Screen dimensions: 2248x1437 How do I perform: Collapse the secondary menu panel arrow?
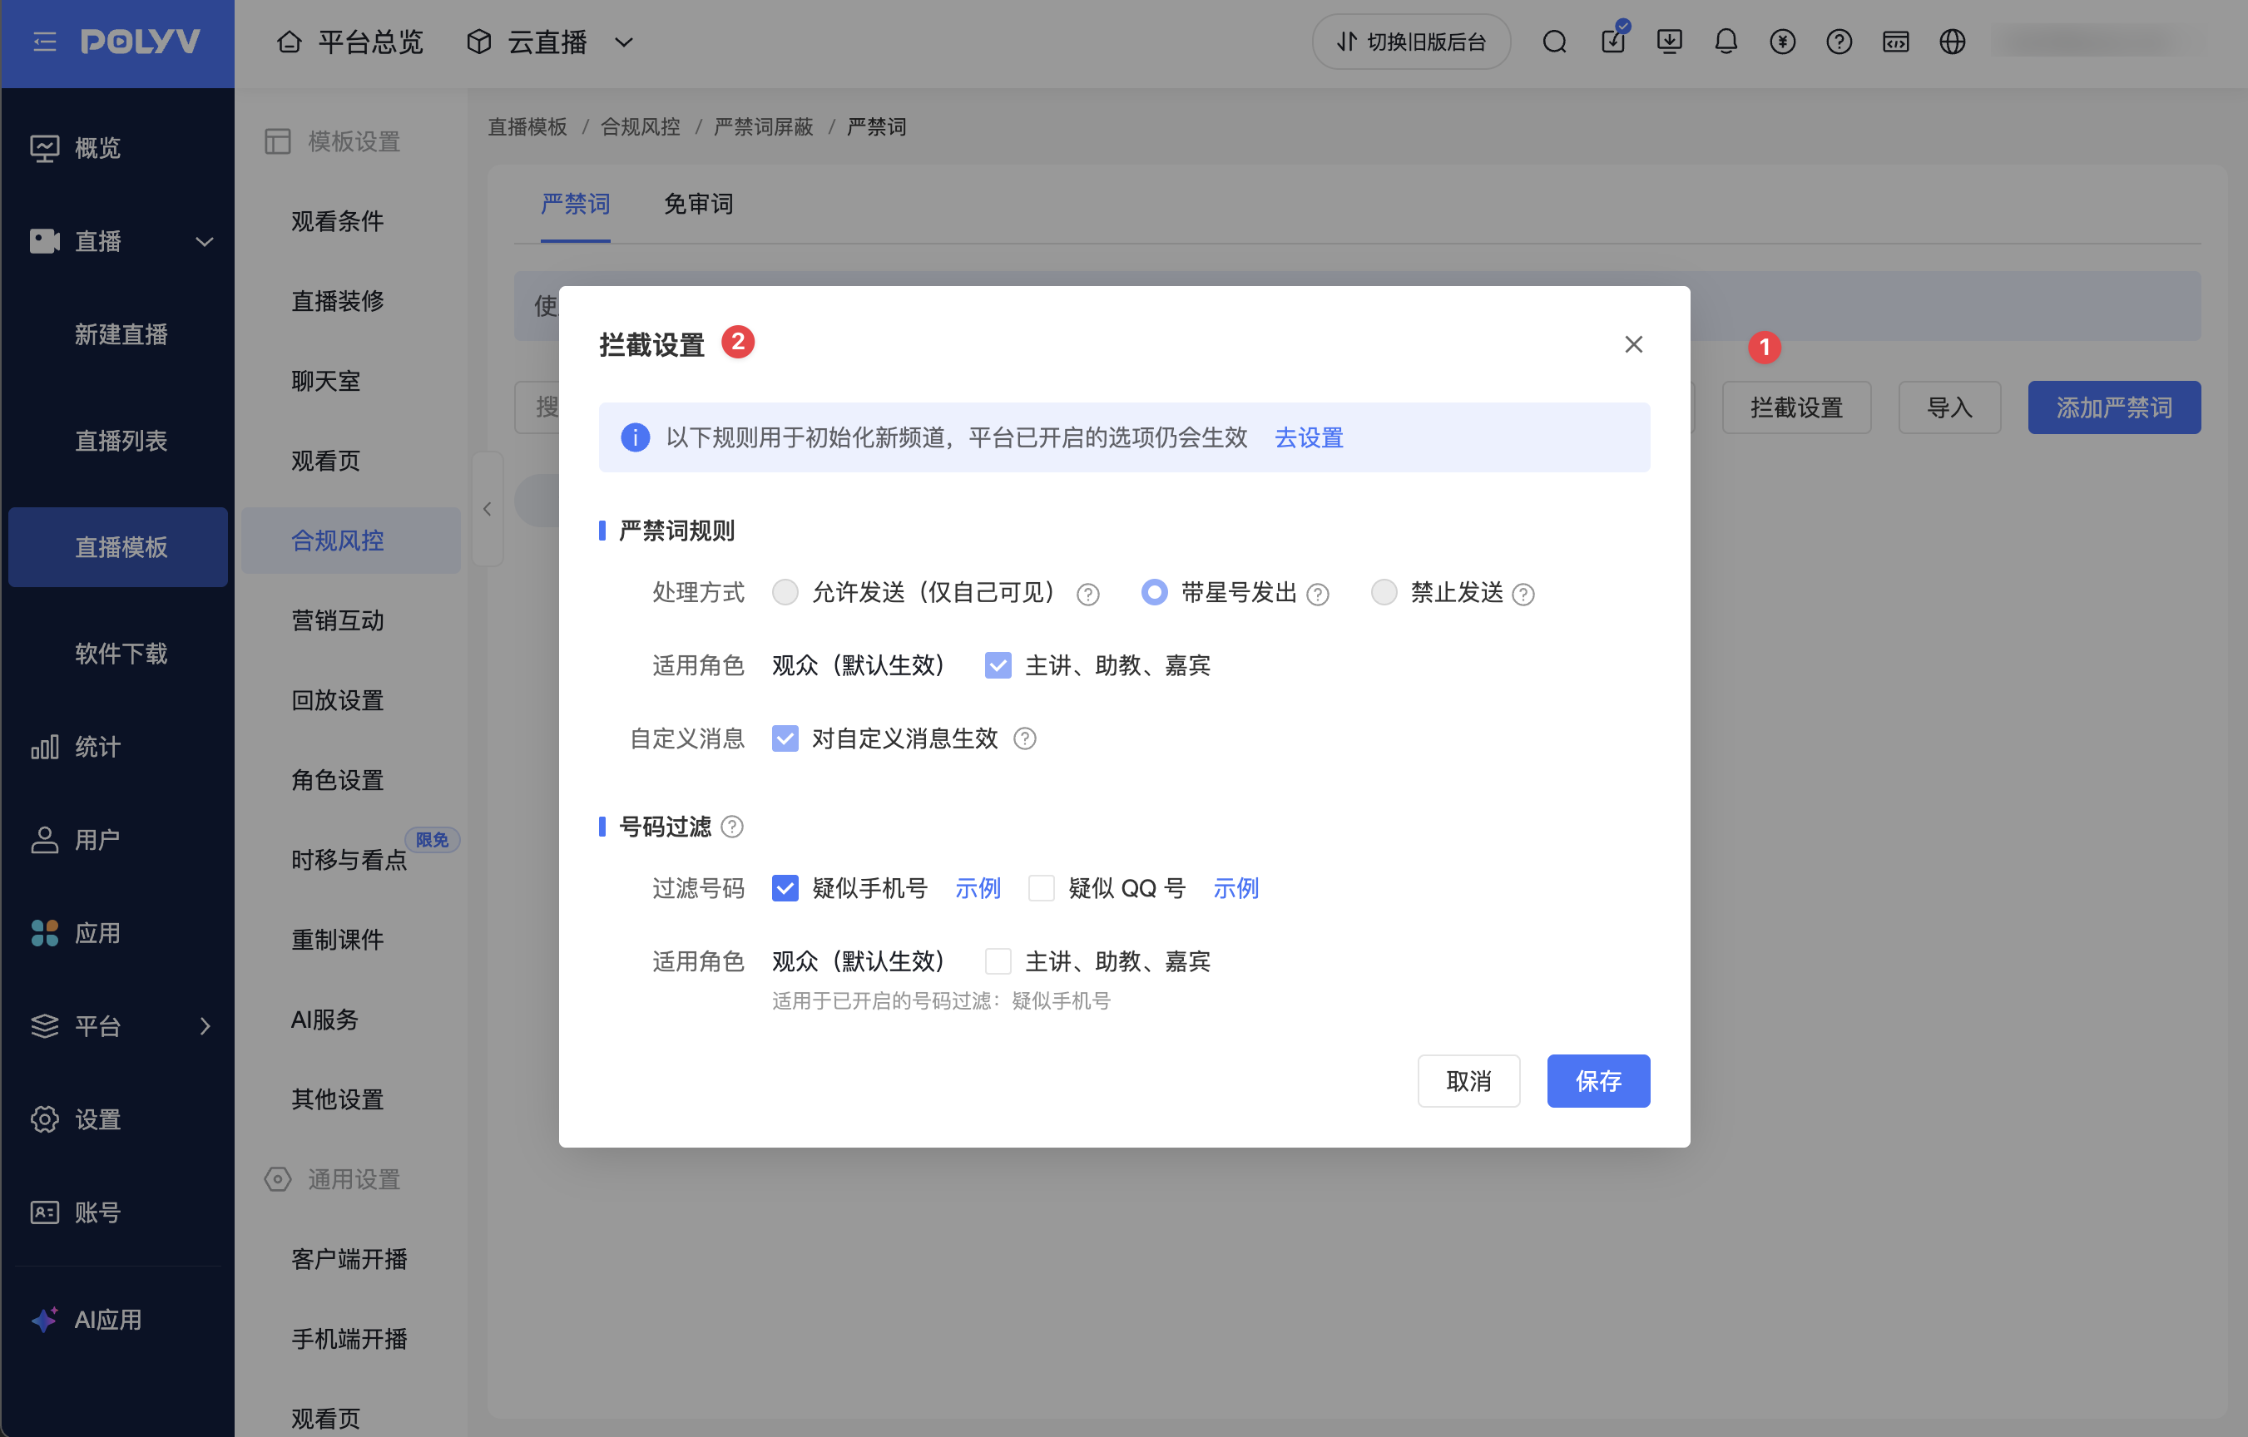[488, 509]
